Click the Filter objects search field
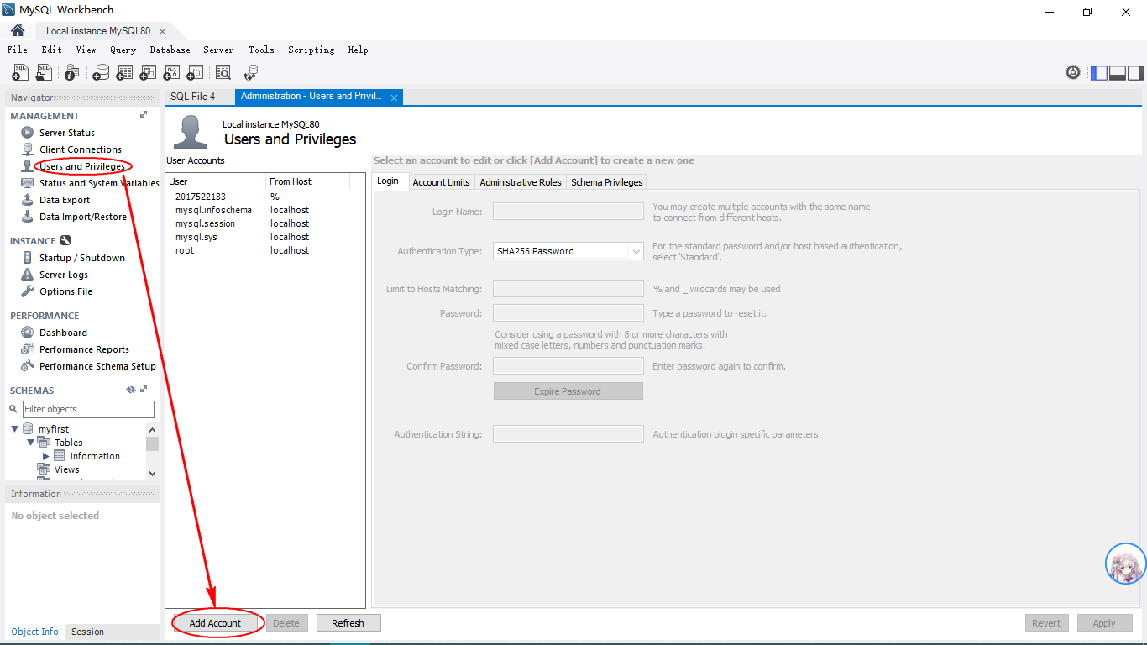 [88, 409]
